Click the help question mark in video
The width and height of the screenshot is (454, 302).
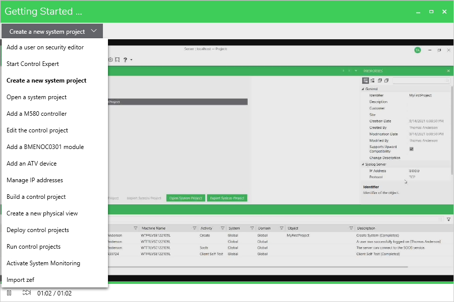point(125,60)
